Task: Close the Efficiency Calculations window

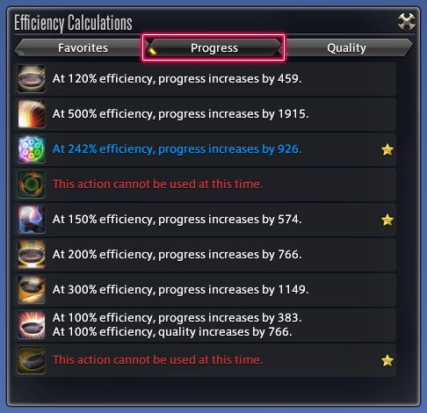Action: 407,21
